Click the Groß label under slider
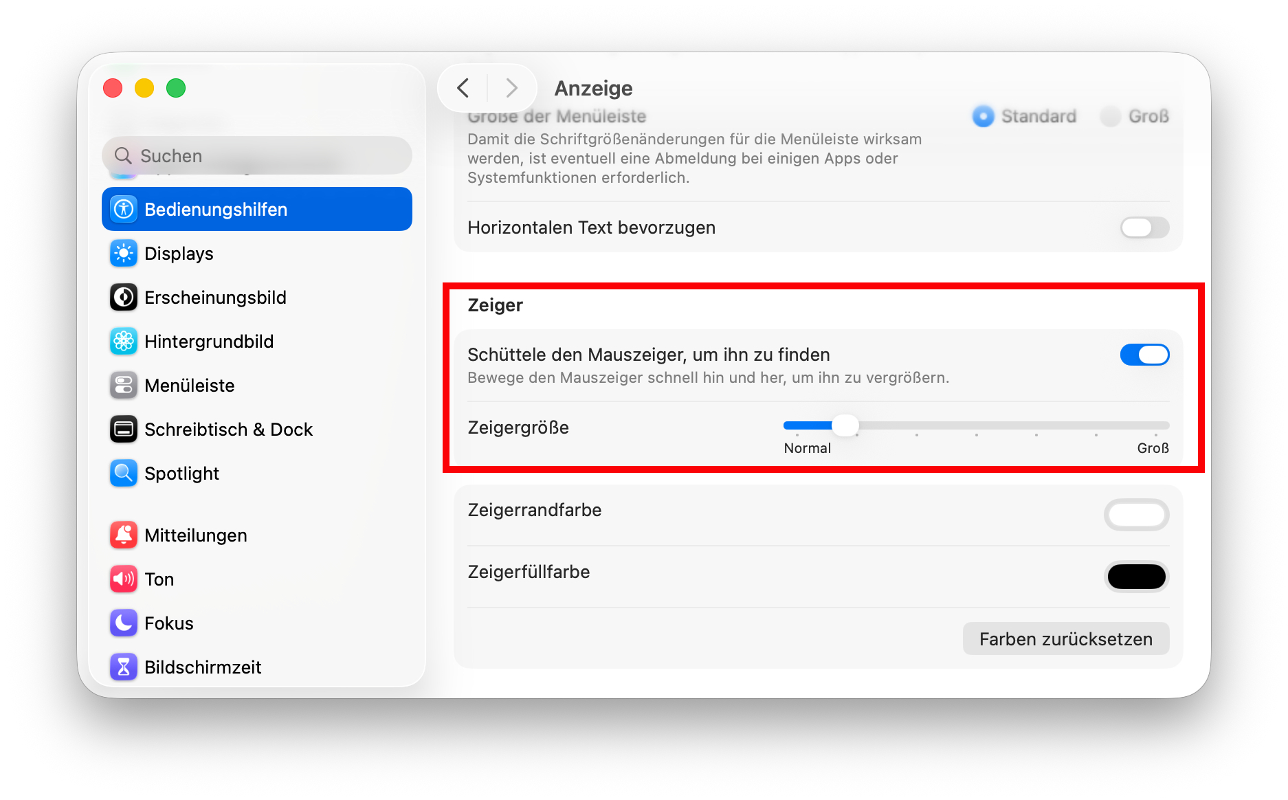Screen dimensions: 1288x800 coord(1153,448)
